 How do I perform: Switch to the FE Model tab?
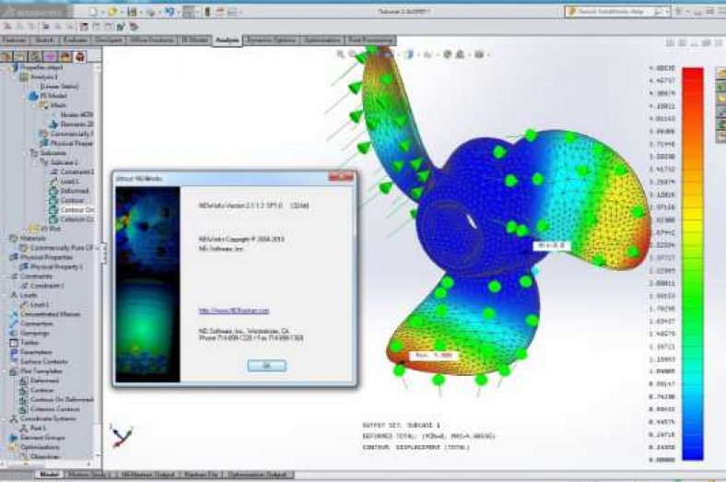coord(195,41)
